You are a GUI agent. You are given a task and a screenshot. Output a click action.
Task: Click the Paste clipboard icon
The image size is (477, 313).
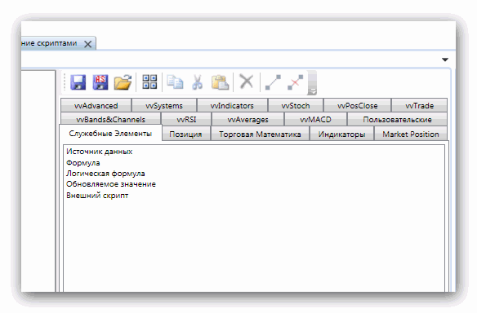[220, 82]
